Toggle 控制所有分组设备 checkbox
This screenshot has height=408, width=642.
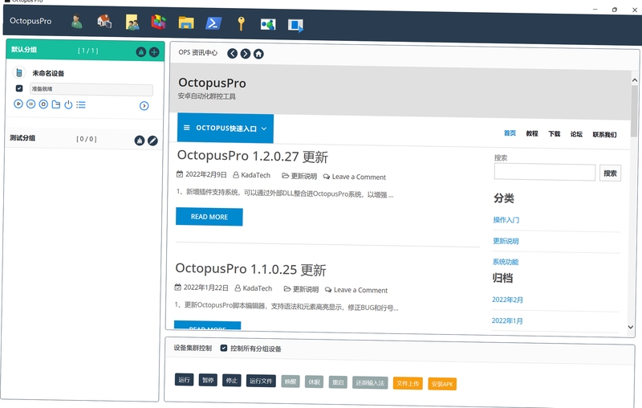click(224, 349)
